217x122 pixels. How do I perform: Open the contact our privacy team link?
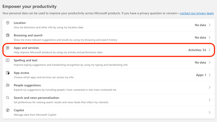pyautogui.click(x=197, y=13)
